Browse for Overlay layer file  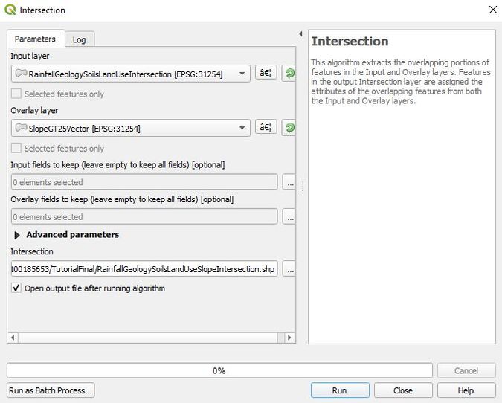[x=266, y=127]
